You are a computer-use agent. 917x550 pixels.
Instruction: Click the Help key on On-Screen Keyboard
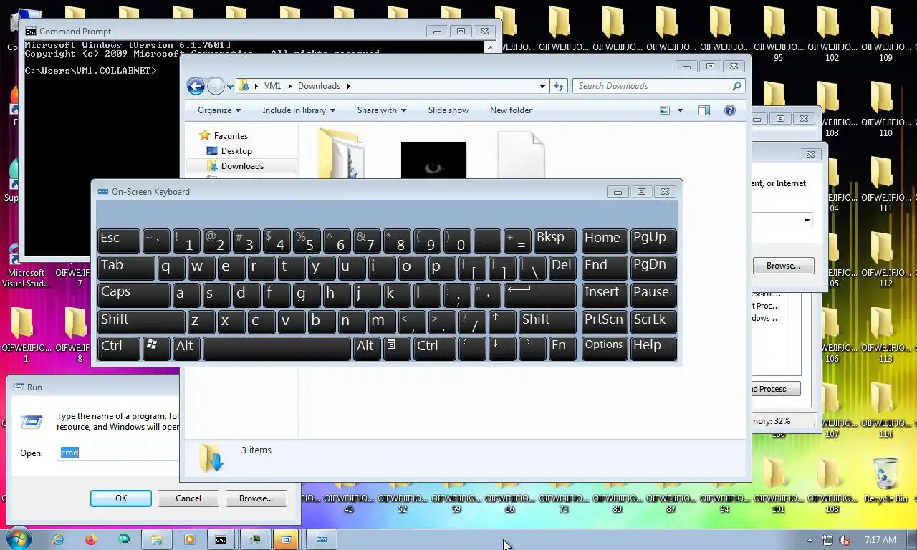tap(653, 347)
